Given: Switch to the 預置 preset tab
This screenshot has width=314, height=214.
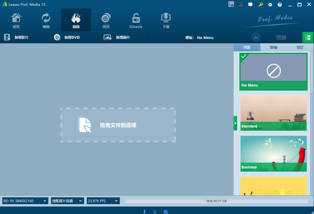Looking at the screenshot, I should 247,48.
